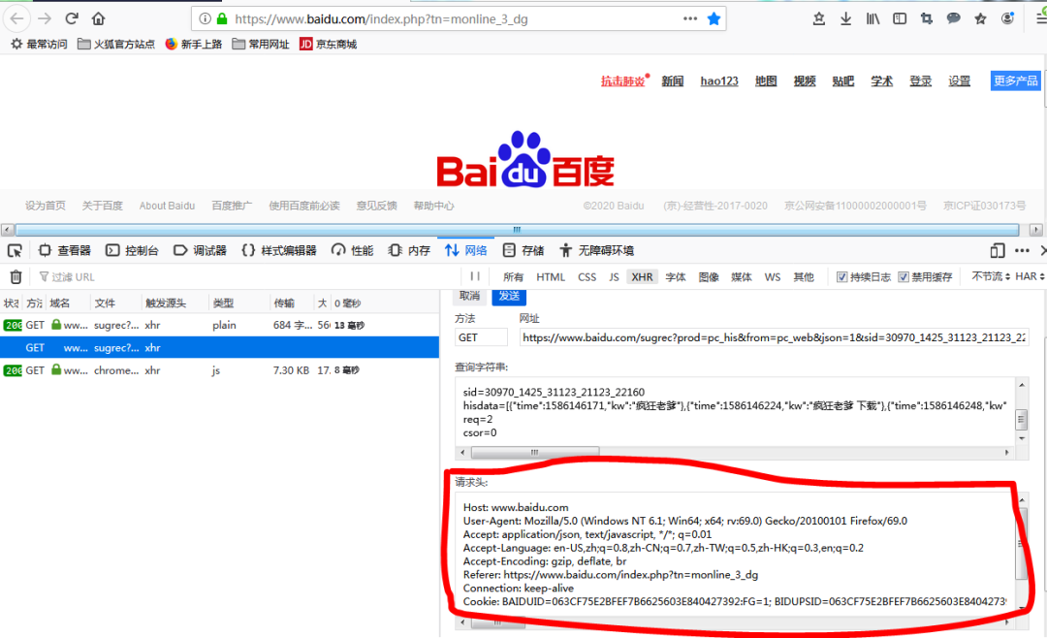
Task: Open the HAR dropdown menu
Action: tap(1030, 276)
